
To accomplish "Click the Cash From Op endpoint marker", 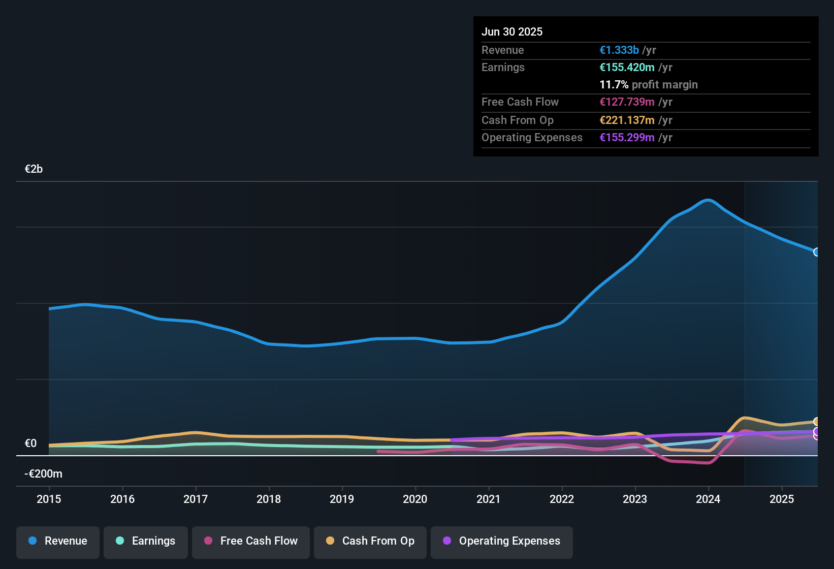I will point(816,421).
